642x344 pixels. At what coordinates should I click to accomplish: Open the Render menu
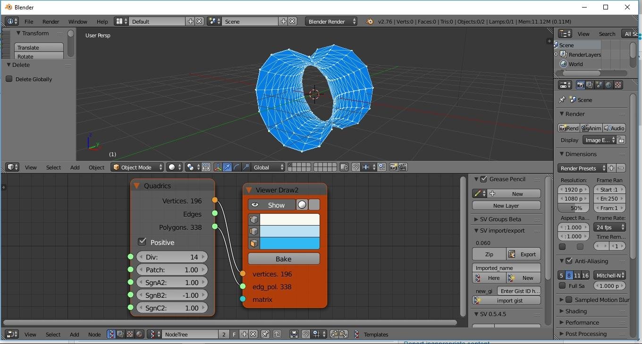click(x=51, y=22)
